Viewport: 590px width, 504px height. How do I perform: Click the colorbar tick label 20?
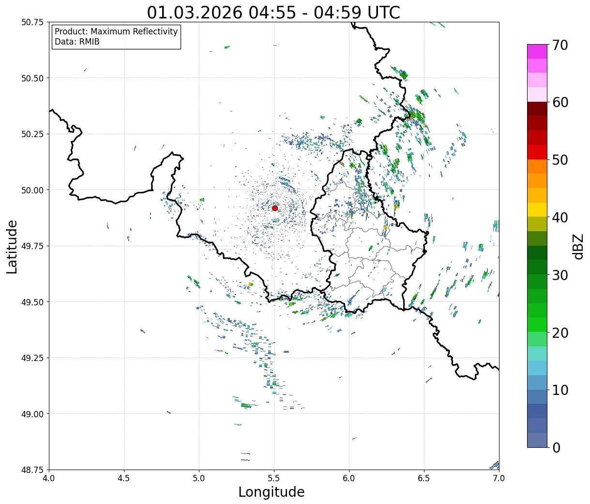point(560,333)
